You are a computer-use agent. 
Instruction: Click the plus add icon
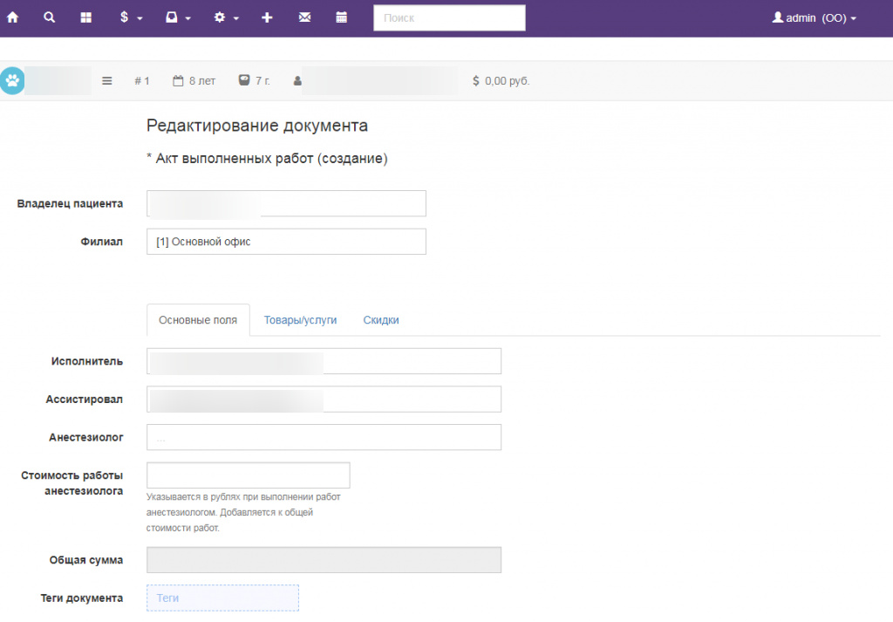267,17
